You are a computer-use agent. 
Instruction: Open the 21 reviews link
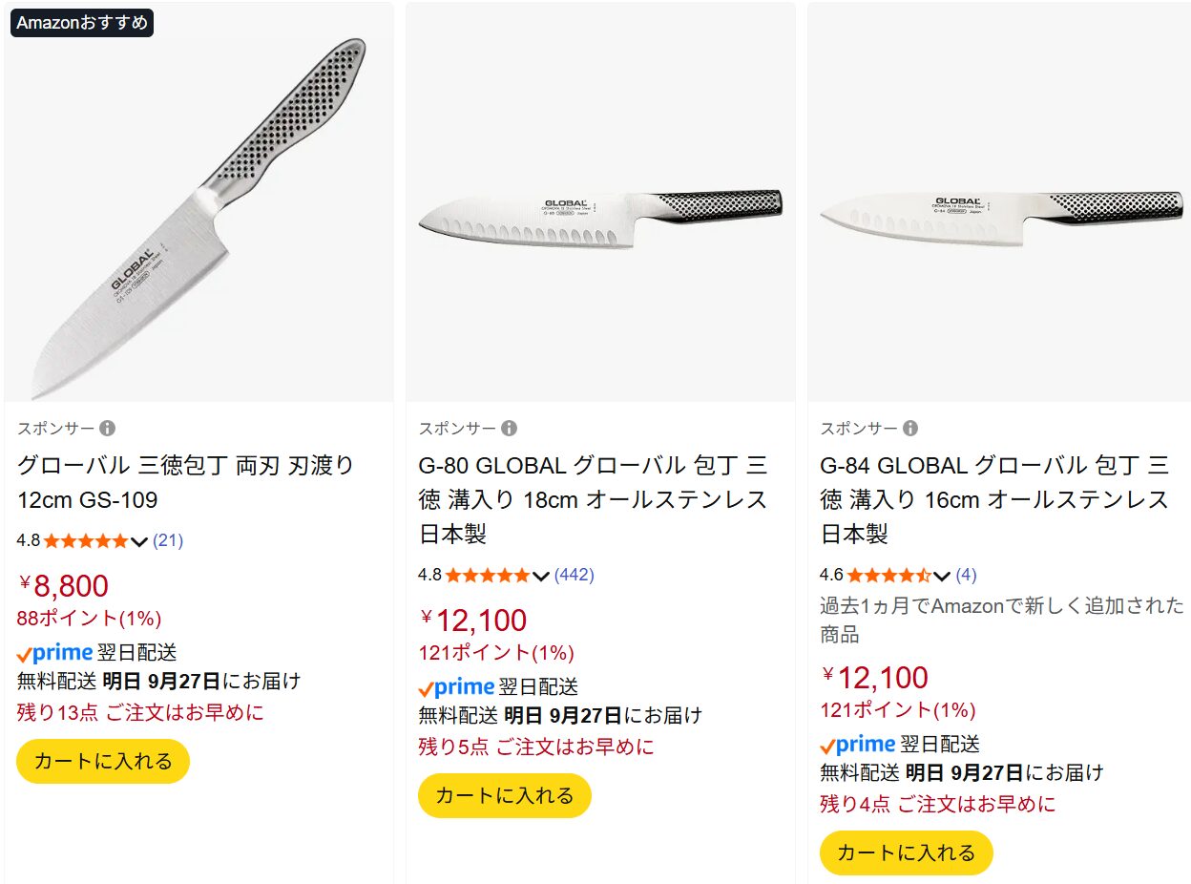point(168,540)
